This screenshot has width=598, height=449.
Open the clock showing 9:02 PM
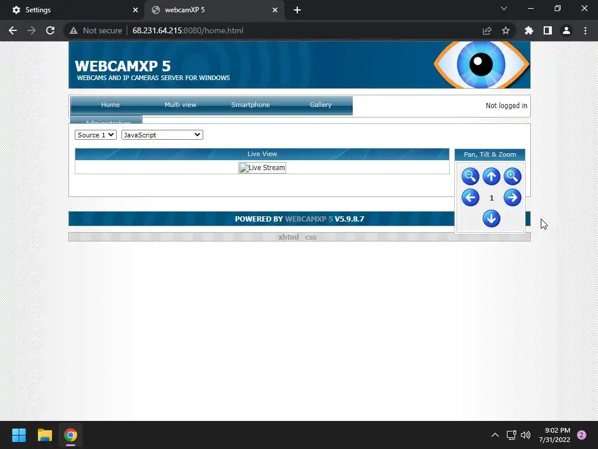pyautogui.click(x=555, y=435)
